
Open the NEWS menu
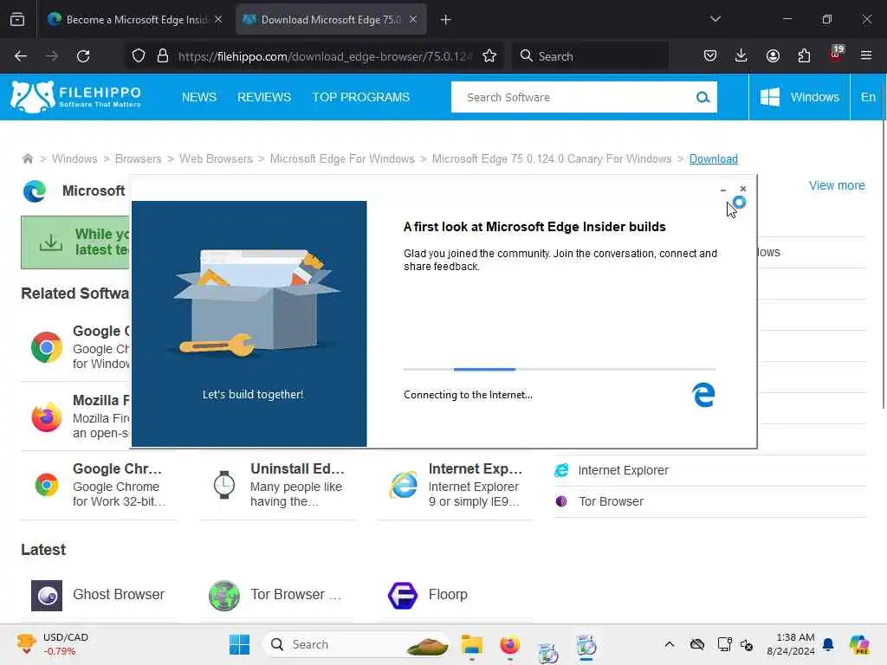pyautogui.click(x=199, y=97)
